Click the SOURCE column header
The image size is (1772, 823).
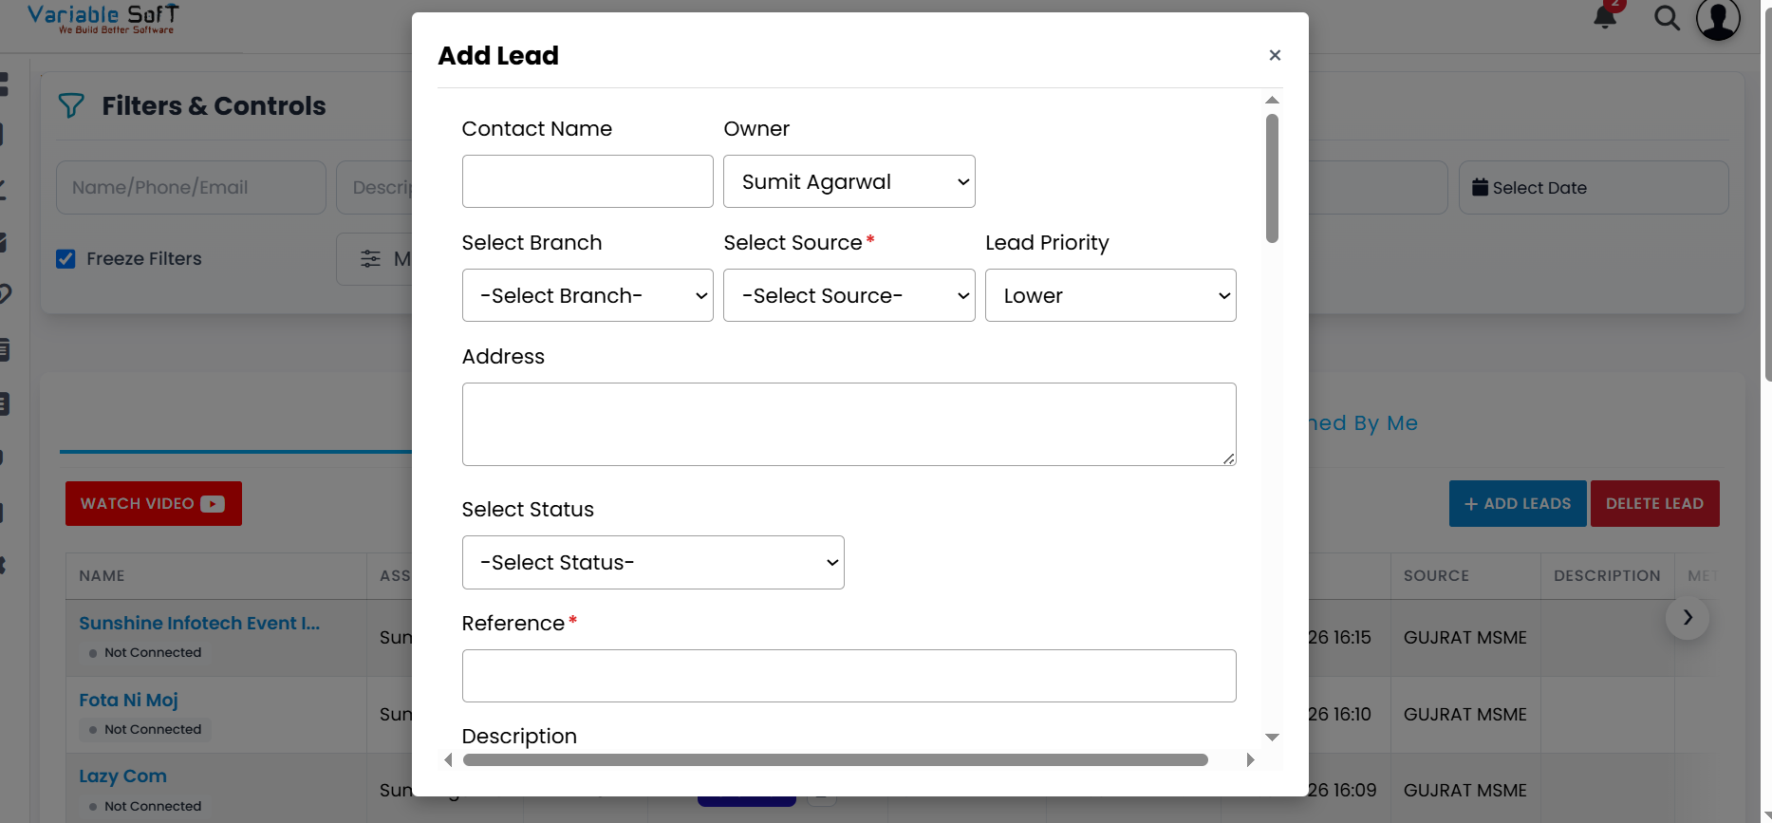[1436, 575]
